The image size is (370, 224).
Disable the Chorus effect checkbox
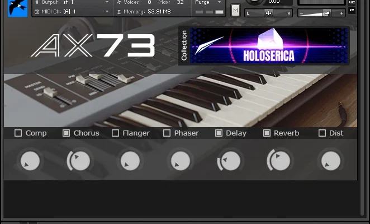(66, 133)
